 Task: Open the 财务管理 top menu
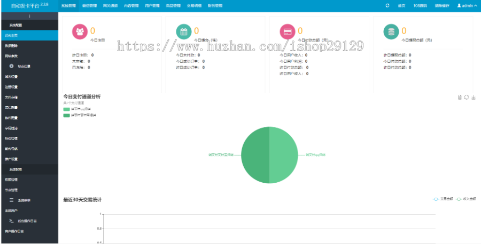click(215, 5)
